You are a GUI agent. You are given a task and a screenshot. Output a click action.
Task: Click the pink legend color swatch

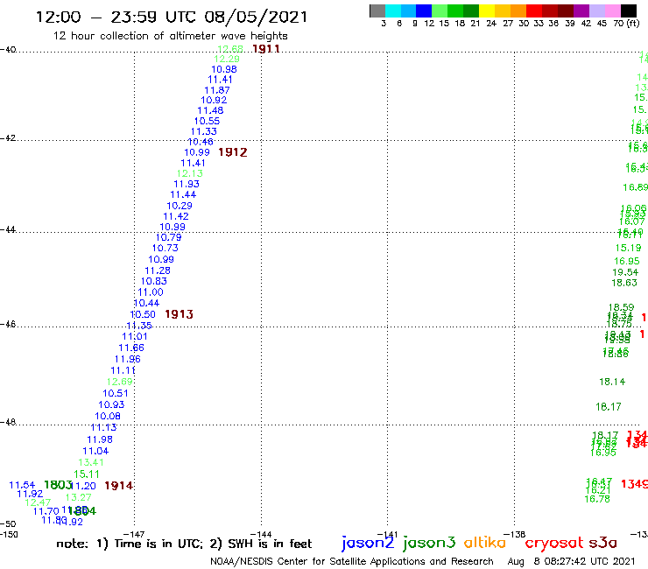pos(612,11)
